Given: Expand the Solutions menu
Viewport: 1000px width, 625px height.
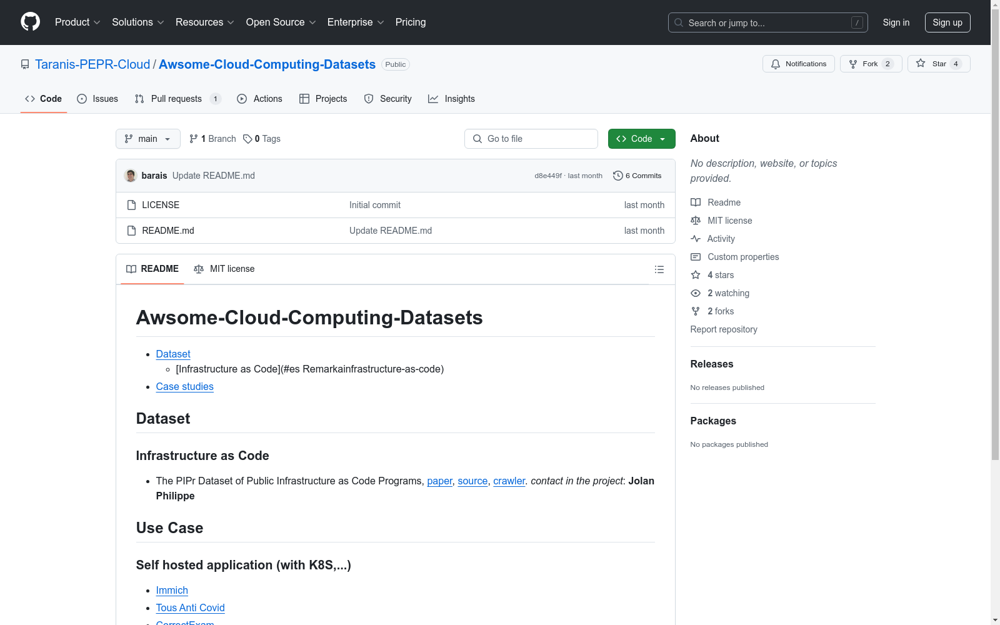Looking at the screenshot, I should (x=138, y=22).
